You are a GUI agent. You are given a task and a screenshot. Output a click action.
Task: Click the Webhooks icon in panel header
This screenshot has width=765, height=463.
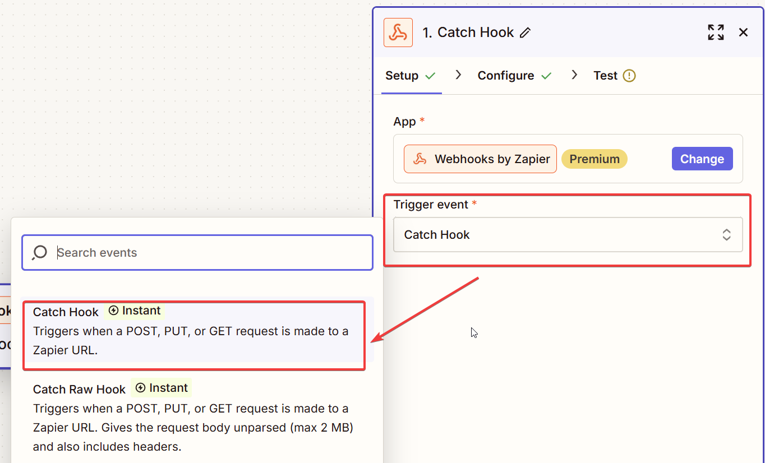pyautogui.click(x=398, y=33)
